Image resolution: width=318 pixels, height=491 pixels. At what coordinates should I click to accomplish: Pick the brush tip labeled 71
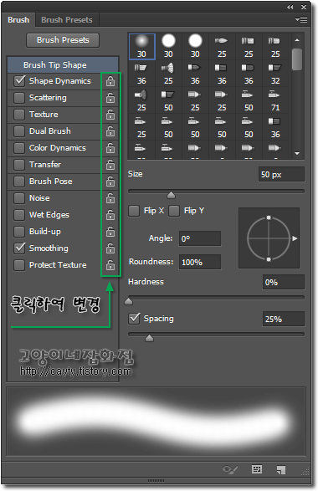[275, 100]
